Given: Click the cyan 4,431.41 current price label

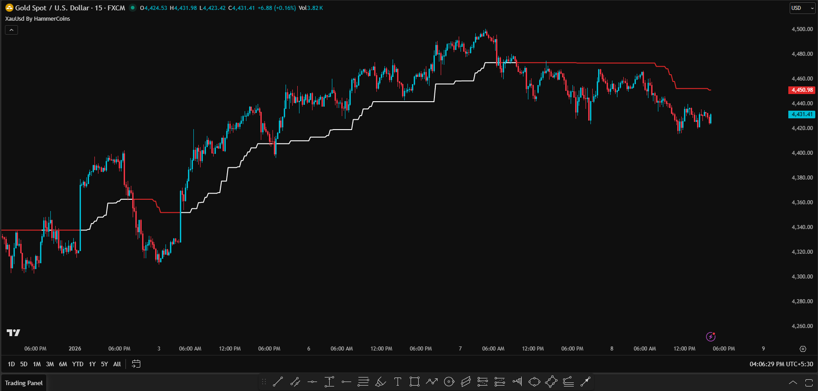Looking at the screenshot, I should point(802,114).
